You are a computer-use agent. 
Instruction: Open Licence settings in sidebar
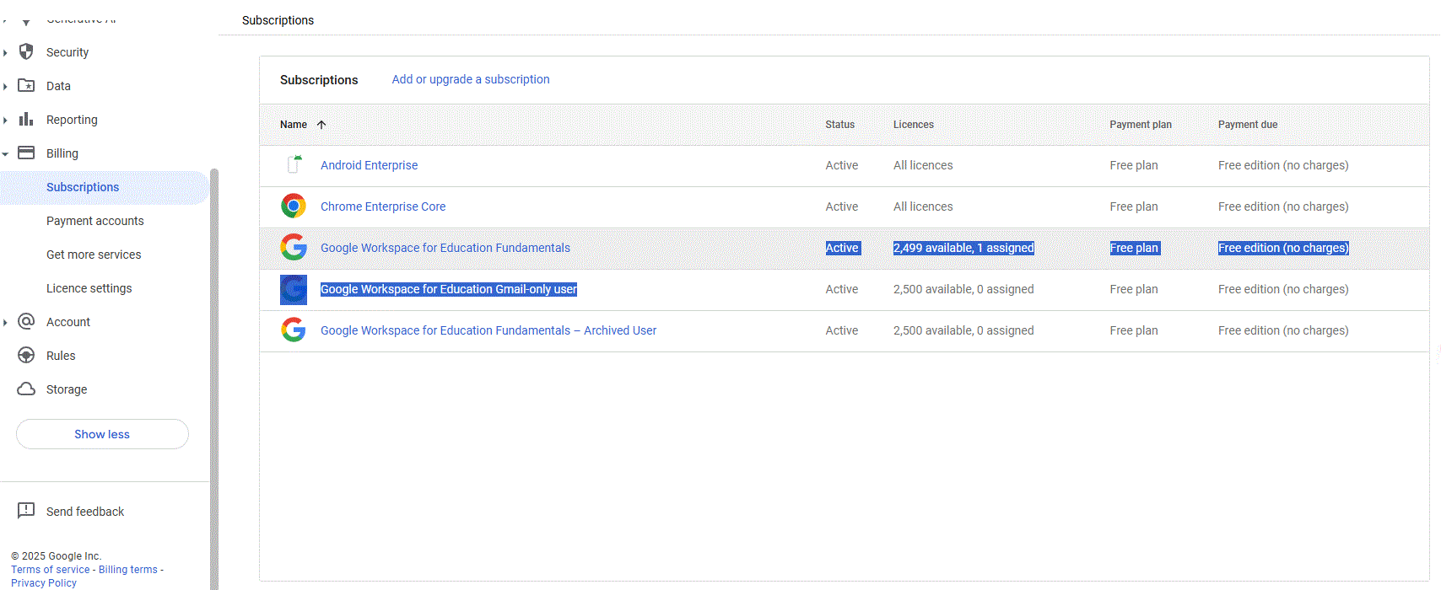pos(89,288)
